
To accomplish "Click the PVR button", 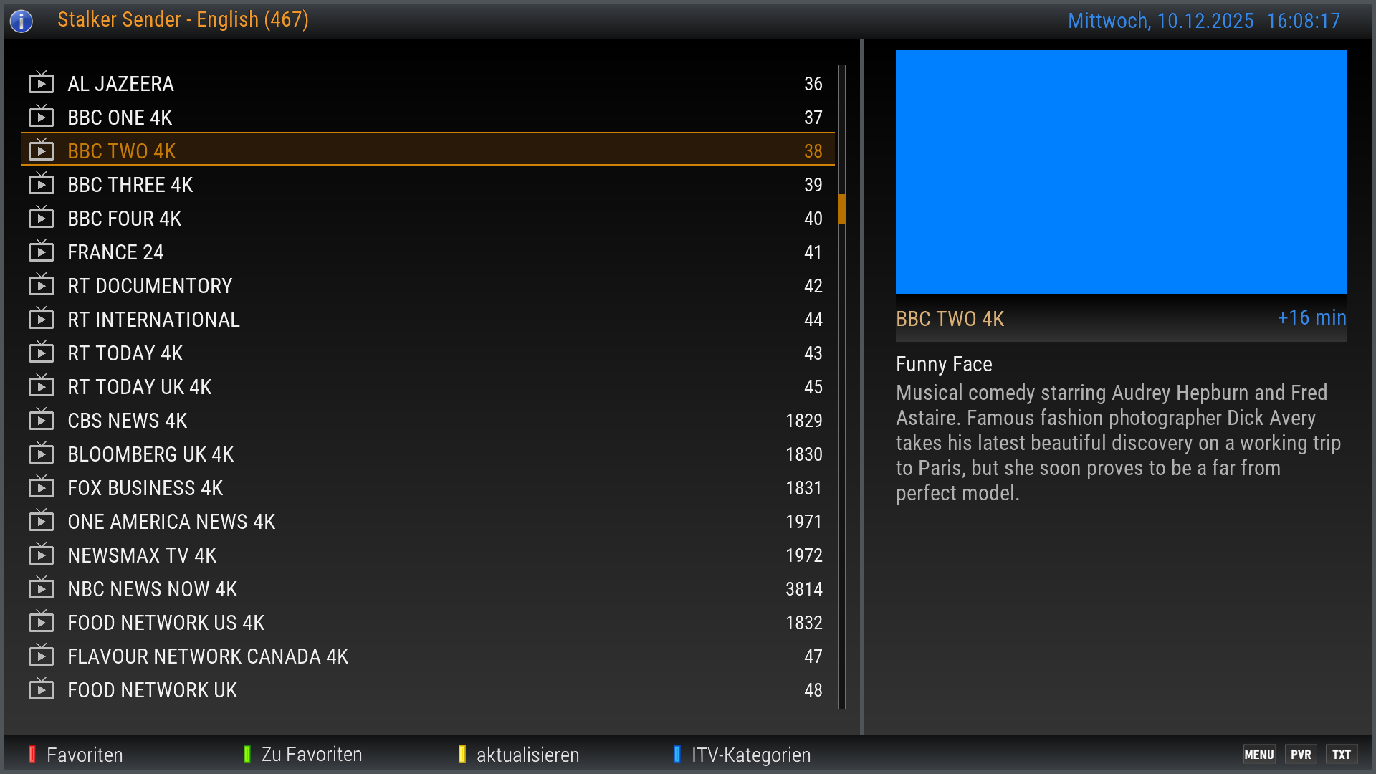I will tap(1301, 755).
